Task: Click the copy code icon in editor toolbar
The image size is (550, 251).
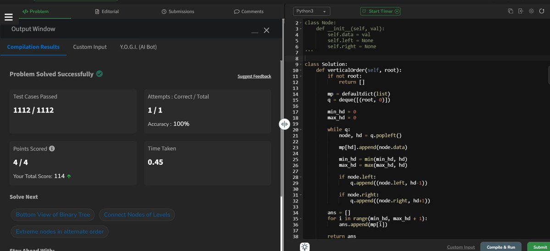Action: [x=511, y=11]
